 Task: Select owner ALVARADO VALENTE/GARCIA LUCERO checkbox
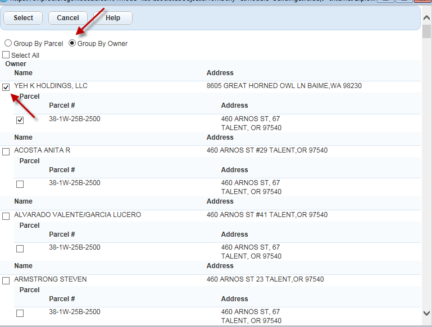[x=6, y=216]
